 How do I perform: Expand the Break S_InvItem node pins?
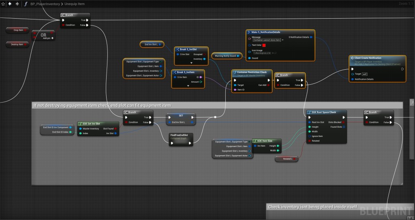188,85
